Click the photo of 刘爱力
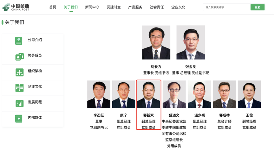The width and height of the screenshot is (274, 150). 156,42
